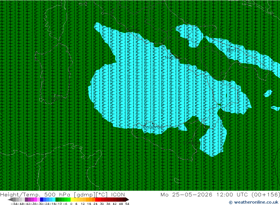Pick the bright red swatch above the 24 label

pyautogui.click(x=97, y=199)
